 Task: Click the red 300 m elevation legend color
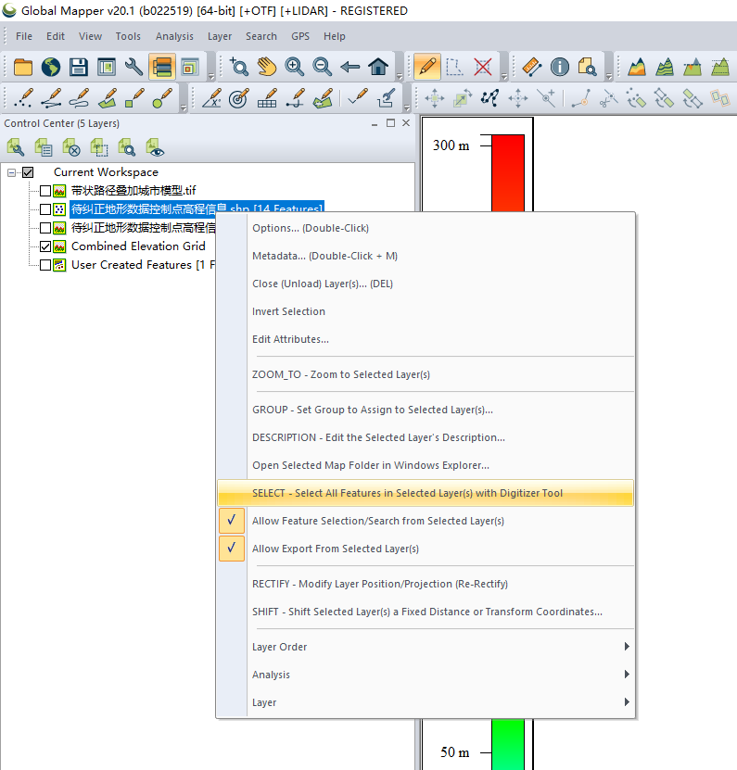pyautogui.click(x=508, y=173)
